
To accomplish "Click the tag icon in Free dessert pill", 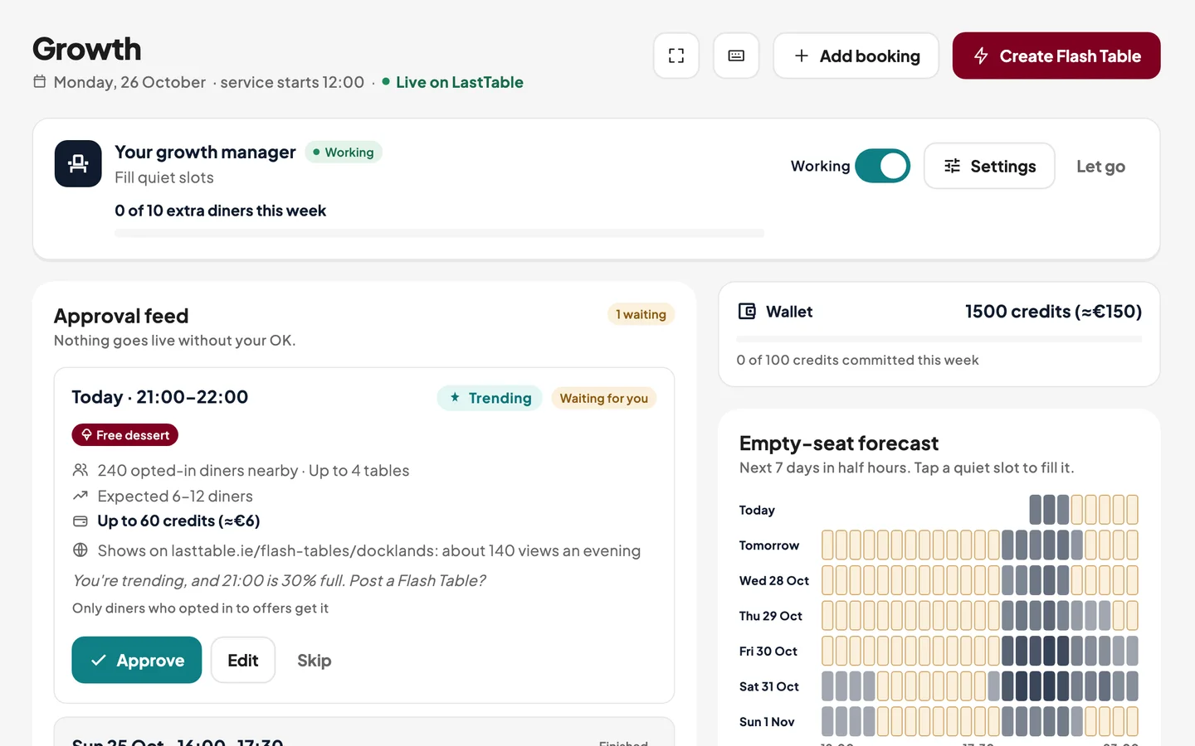I will (86, 435).
